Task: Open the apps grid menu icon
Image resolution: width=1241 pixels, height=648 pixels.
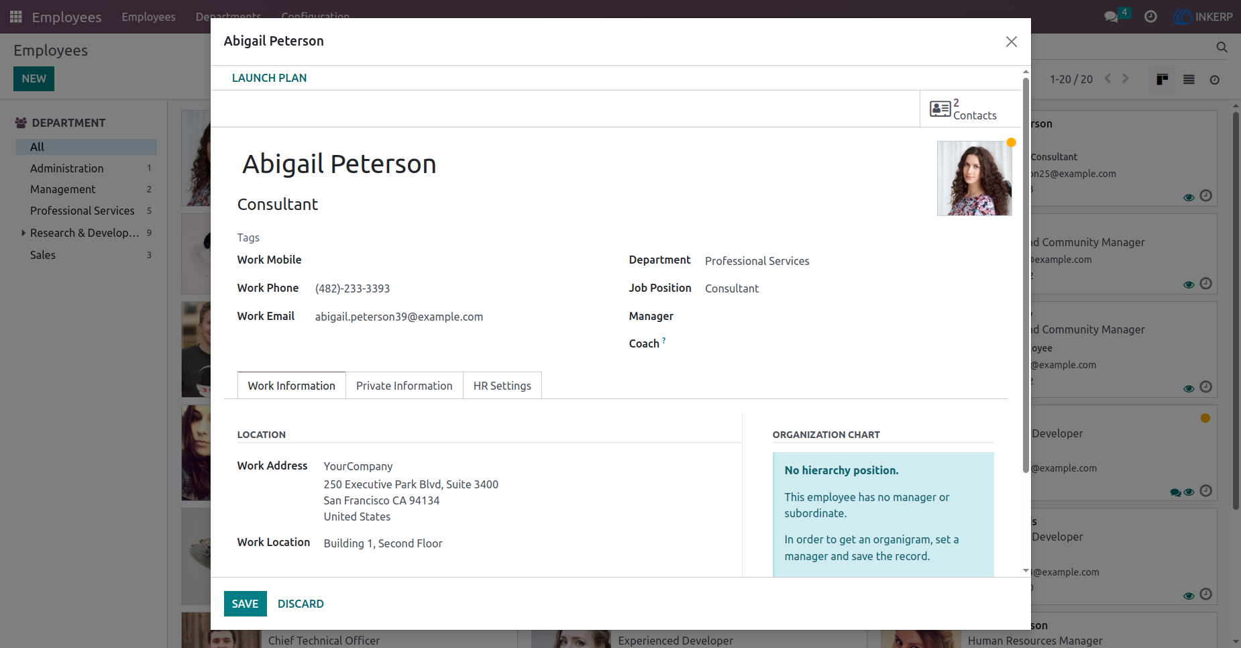Action: coord(16,17)
